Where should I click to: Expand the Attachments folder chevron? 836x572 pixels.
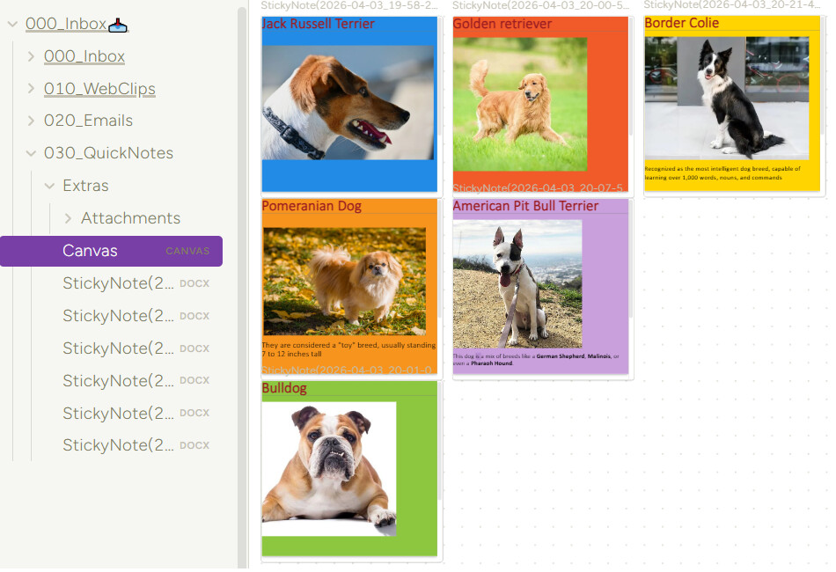tap(68, 218)
